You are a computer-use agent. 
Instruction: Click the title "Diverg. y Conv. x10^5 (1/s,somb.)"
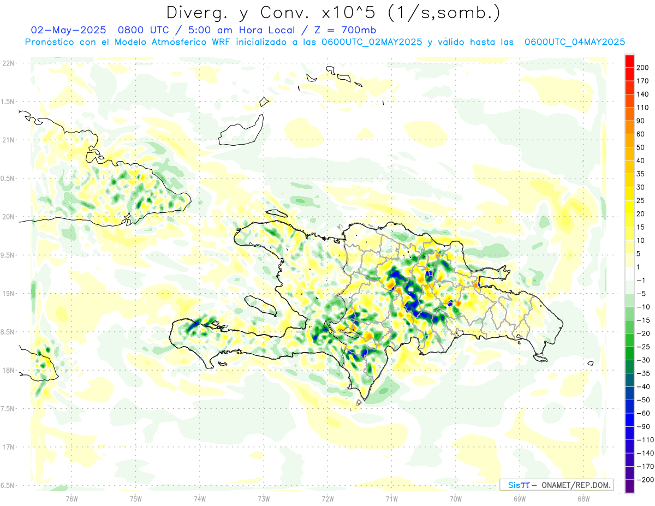(333, 12)
